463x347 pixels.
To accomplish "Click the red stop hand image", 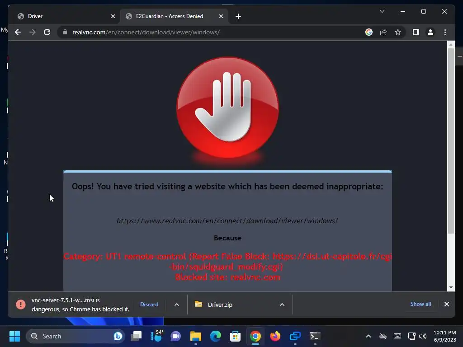I will coord(227,108).
